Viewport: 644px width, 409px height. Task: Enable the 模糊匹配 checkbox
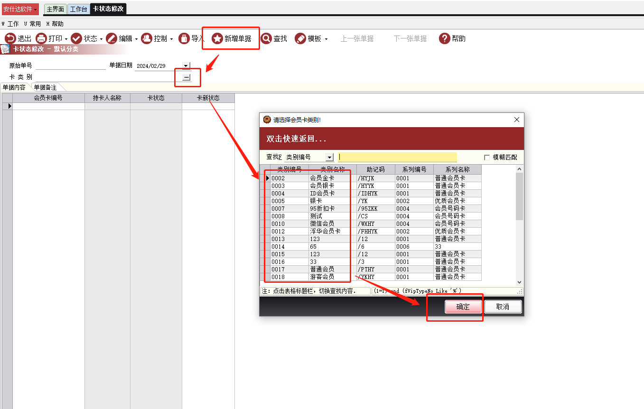pyautogui.click(x=487, y=157)
